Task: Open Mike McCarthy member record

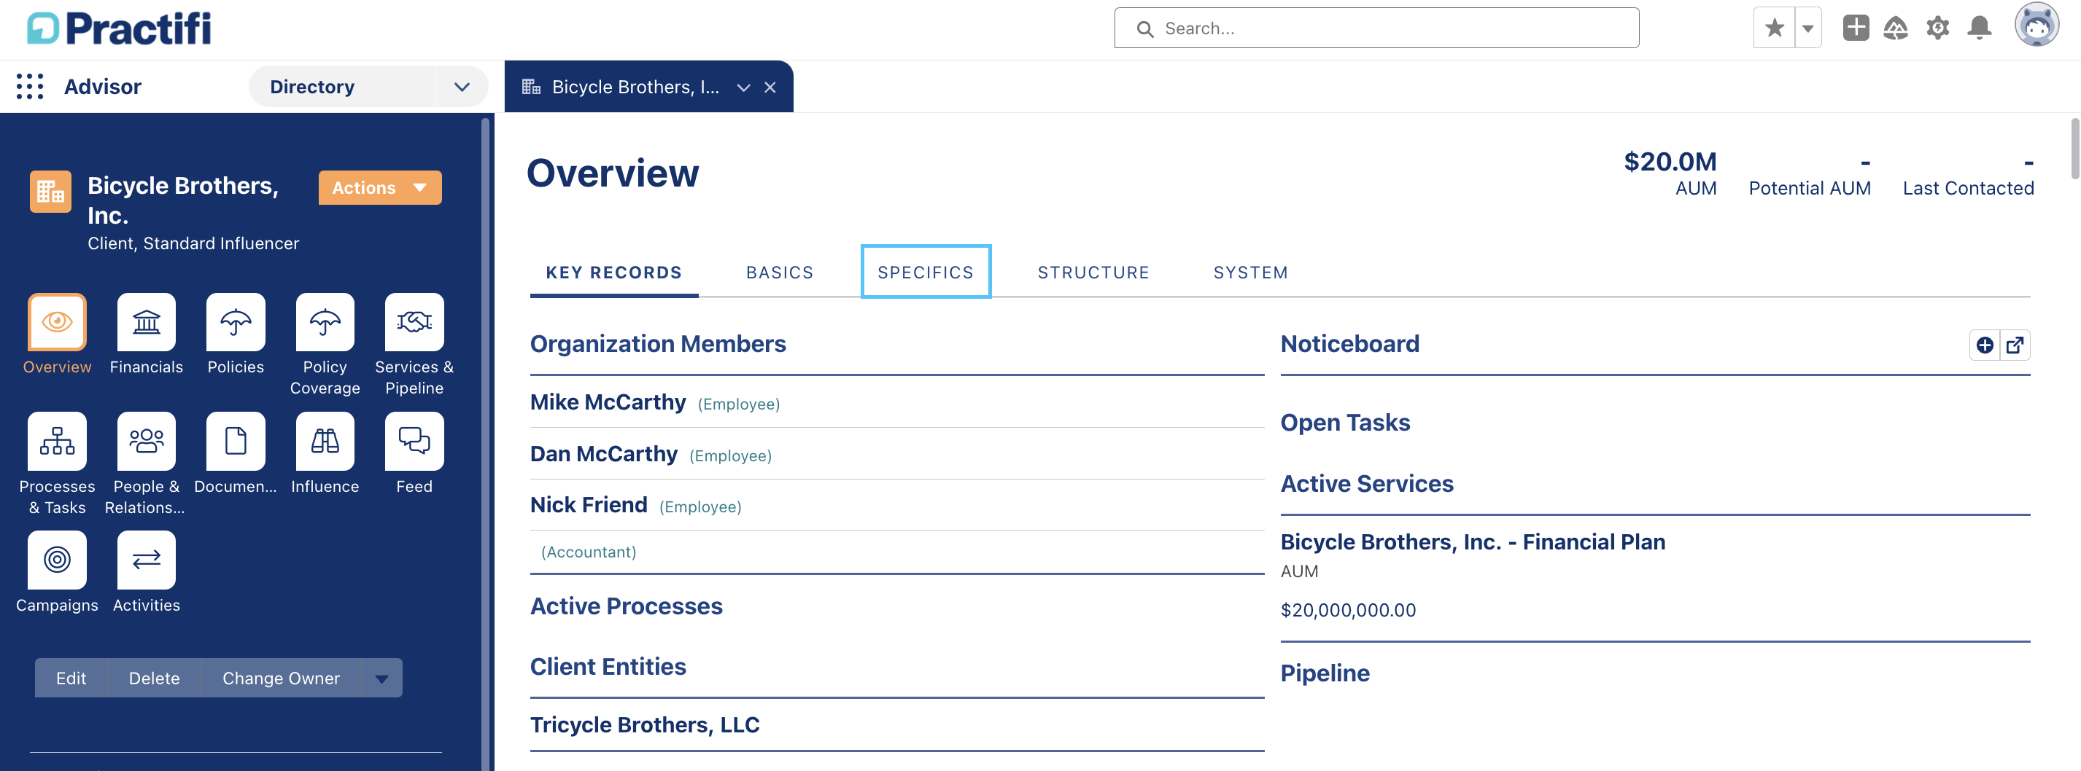Action: 608,402
